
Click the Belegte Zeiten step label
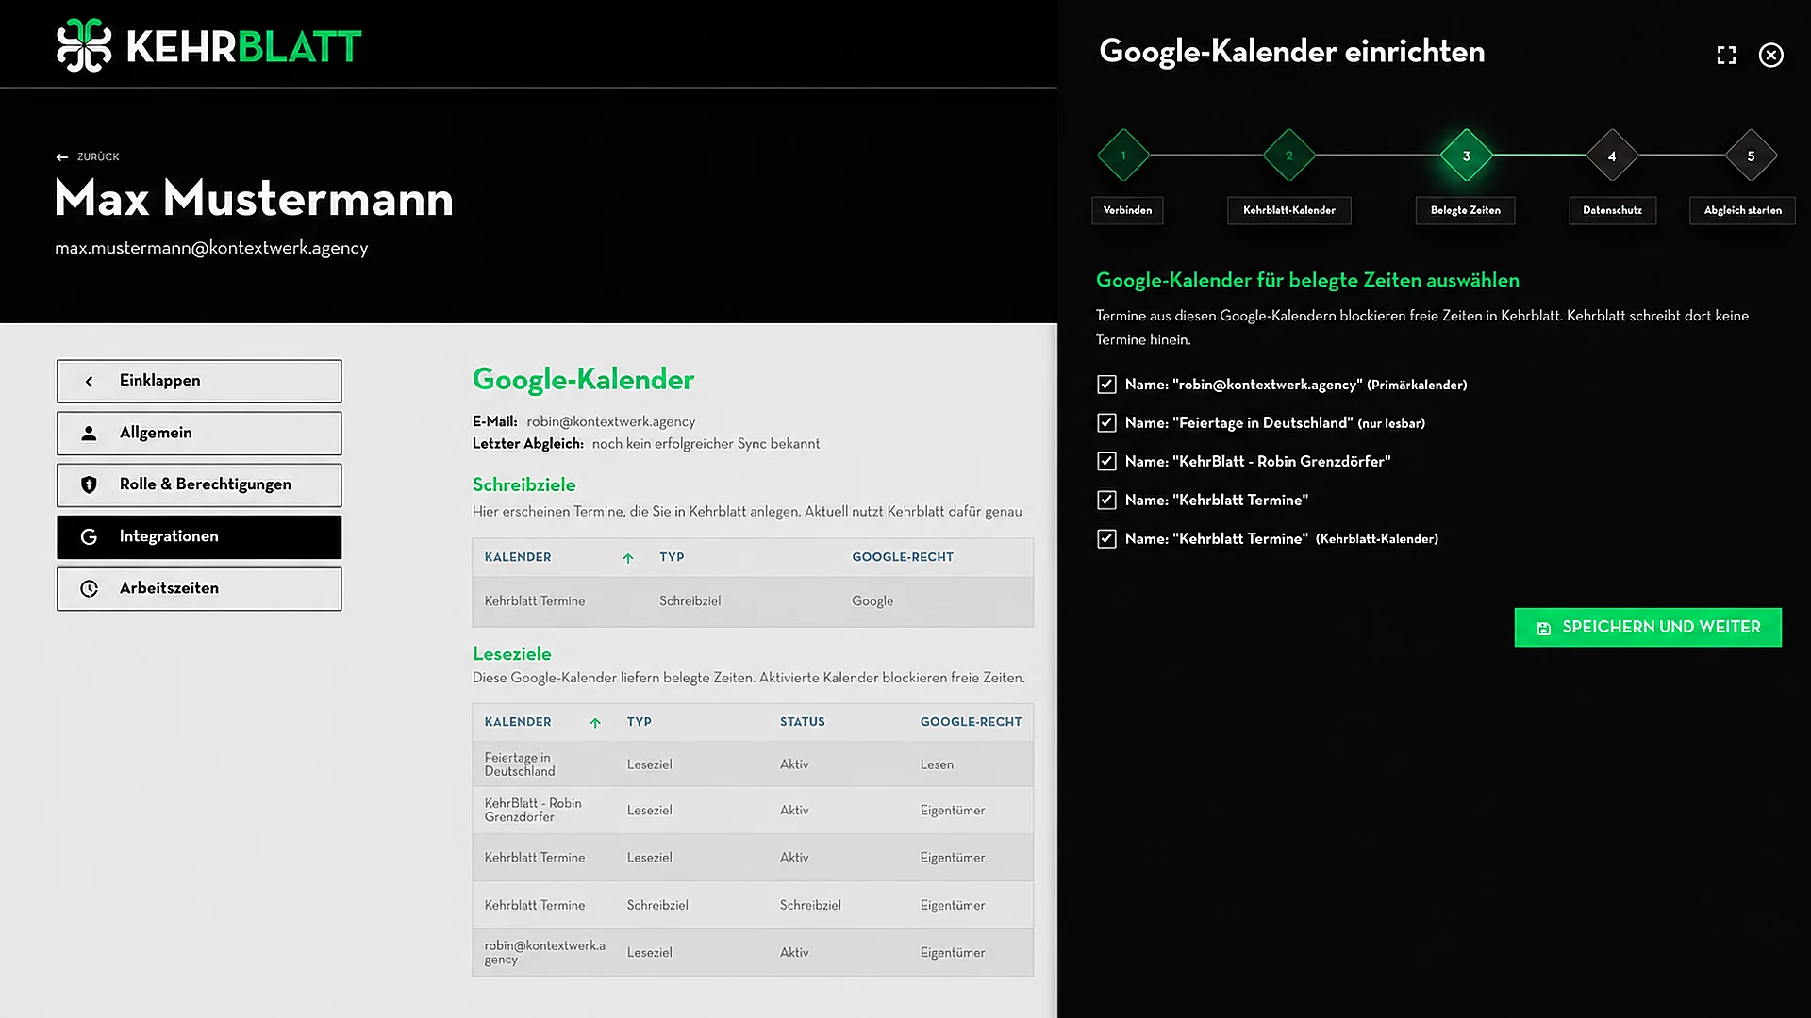[x=1465, y=211]
